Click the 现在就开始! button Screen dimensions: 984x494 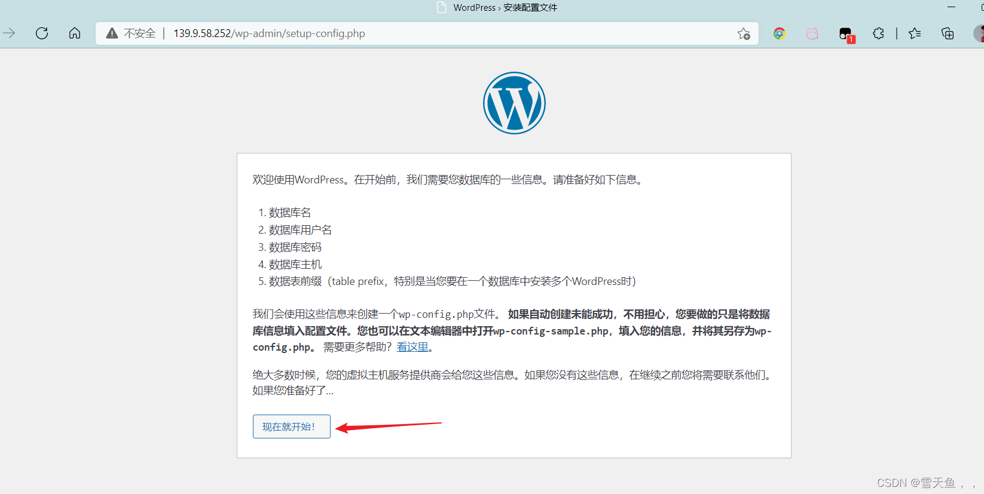[291, 427]
